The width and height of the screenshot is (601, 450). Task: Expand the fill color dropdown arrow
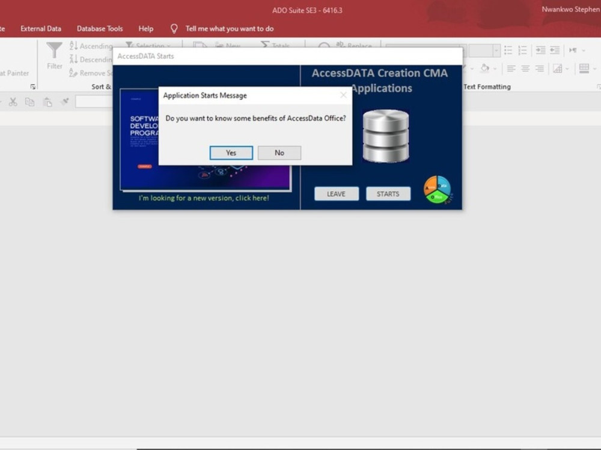pyautogui.click(x=495, y=69)
